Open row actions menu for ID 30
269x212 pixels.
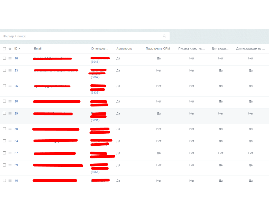[x=10, y=129]
